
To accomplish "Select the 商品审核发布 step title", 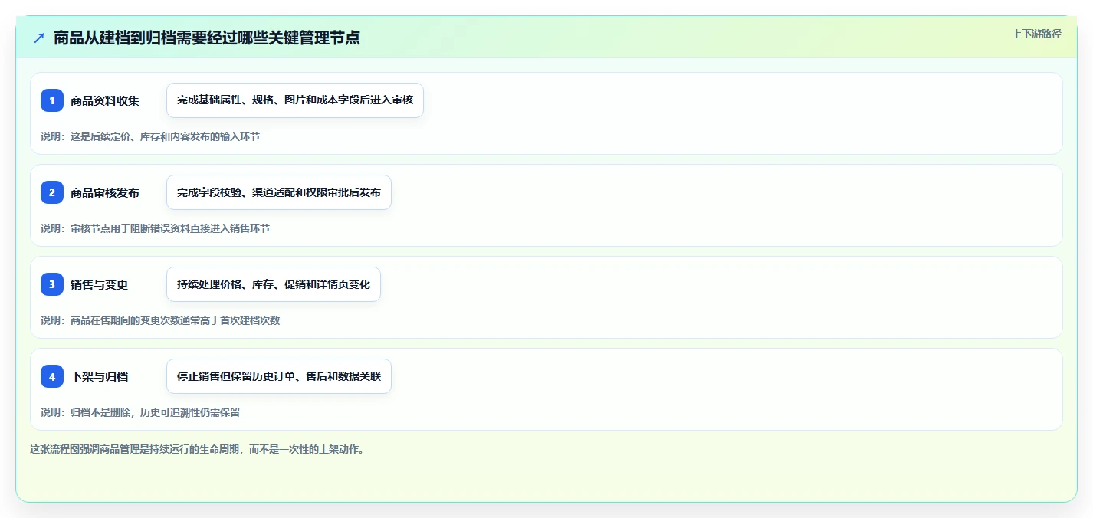I will 105,192.
